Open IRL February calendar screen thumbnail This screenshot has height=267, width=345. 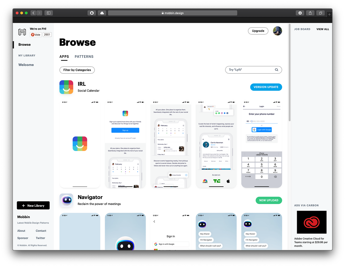pos(171,144)
